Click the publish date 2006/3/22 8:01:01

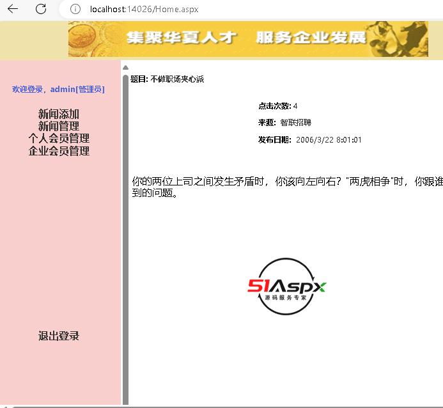329,140
